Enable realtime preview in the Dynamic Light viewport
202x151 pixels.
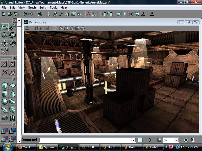[x=27, y=28]
